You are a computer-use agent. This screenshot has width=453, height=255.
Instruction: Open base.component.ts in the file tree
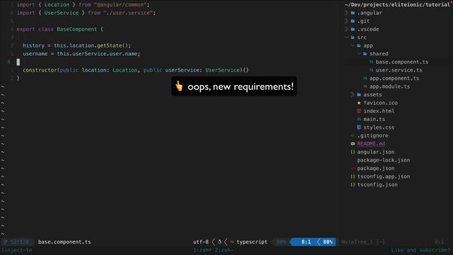[x=402, y=62]
